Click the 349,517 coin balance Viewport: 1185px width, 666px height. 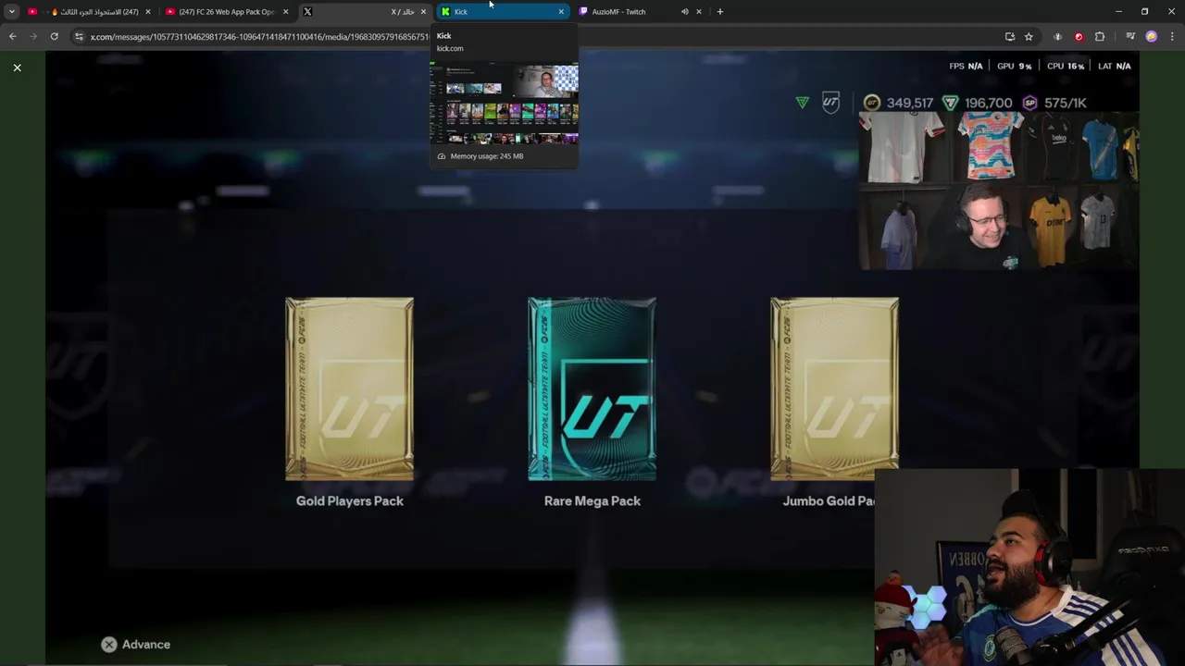910,103
